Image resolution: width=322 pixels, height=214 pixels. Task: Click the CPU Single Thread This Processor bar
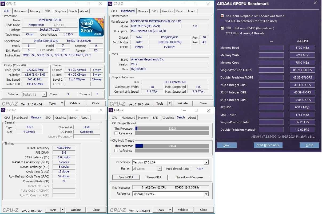coord(172,129)
